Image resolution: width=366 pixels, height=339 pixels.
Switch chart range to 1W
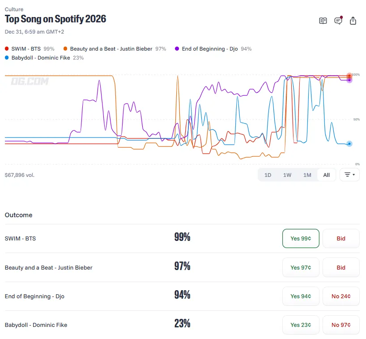tap(287, 175)
